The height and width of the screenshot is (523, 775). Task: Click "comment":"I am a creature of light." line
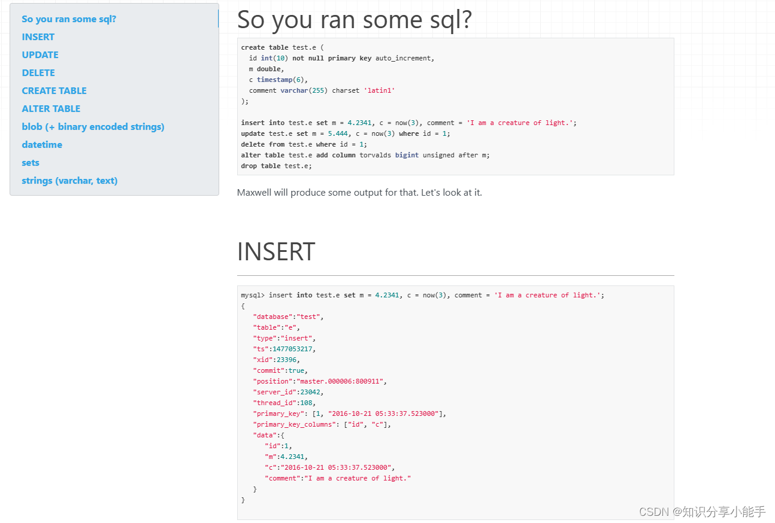click(338, 478)
